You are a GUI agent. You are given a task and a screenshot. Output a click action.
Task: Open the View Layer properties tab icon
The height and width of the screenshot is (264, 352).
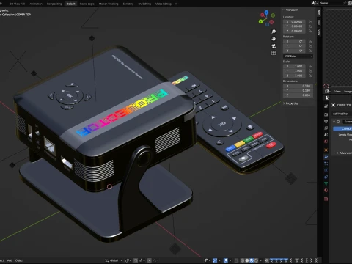click(x=326, y=128)
